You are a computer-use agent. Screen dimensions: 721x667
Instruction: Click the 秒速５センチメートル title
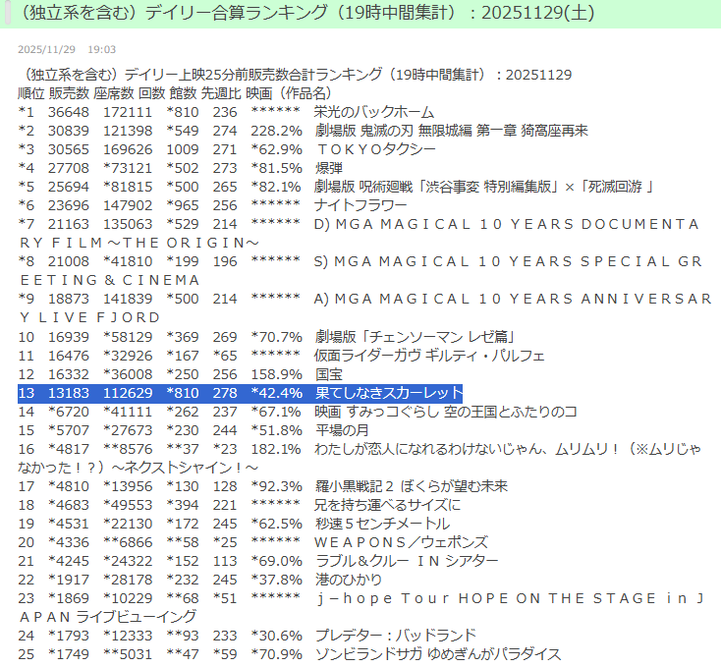tap(388, 524)
